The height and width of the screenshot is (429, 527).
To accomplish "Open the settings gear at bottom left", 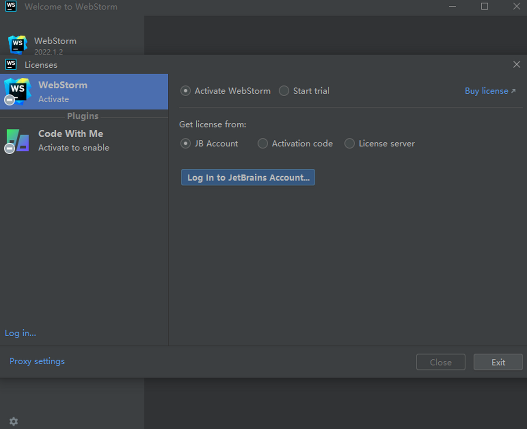I will pyautogui.click(x=14, y=422).
